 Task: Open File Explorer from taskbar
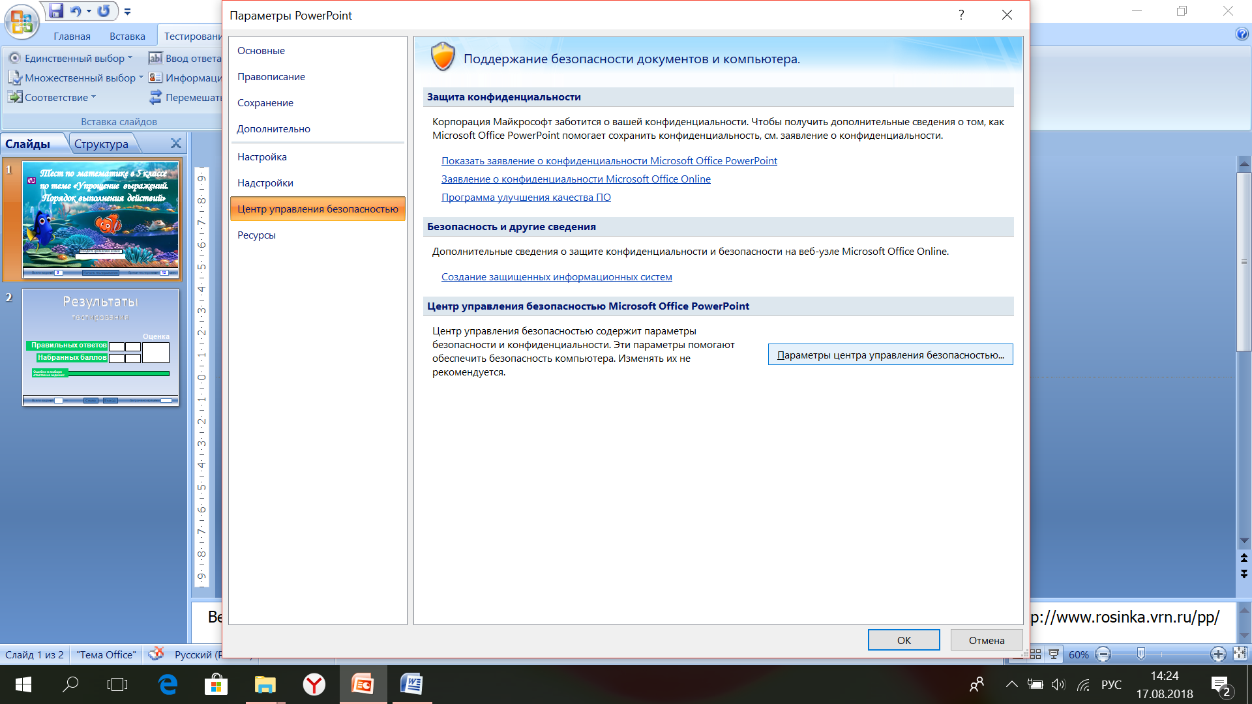(x=265, y=684)
